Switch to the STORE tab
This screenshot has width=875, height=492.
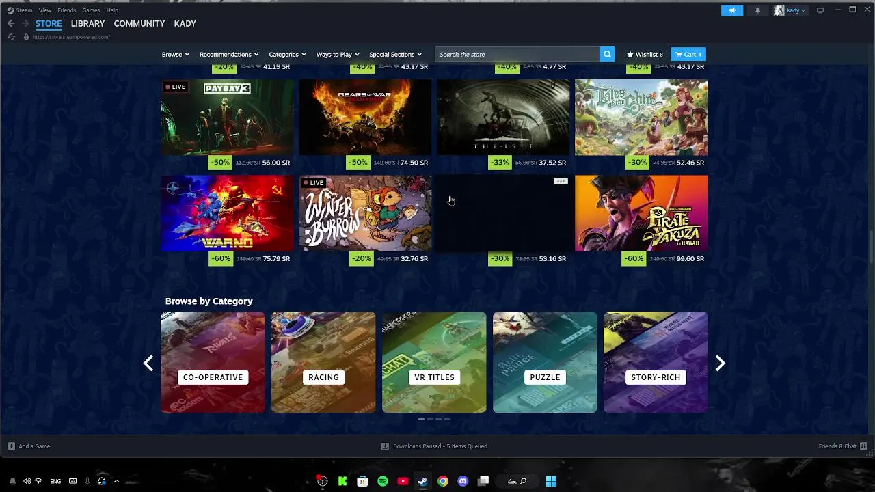pyautogui.click(x=49, y=23)
